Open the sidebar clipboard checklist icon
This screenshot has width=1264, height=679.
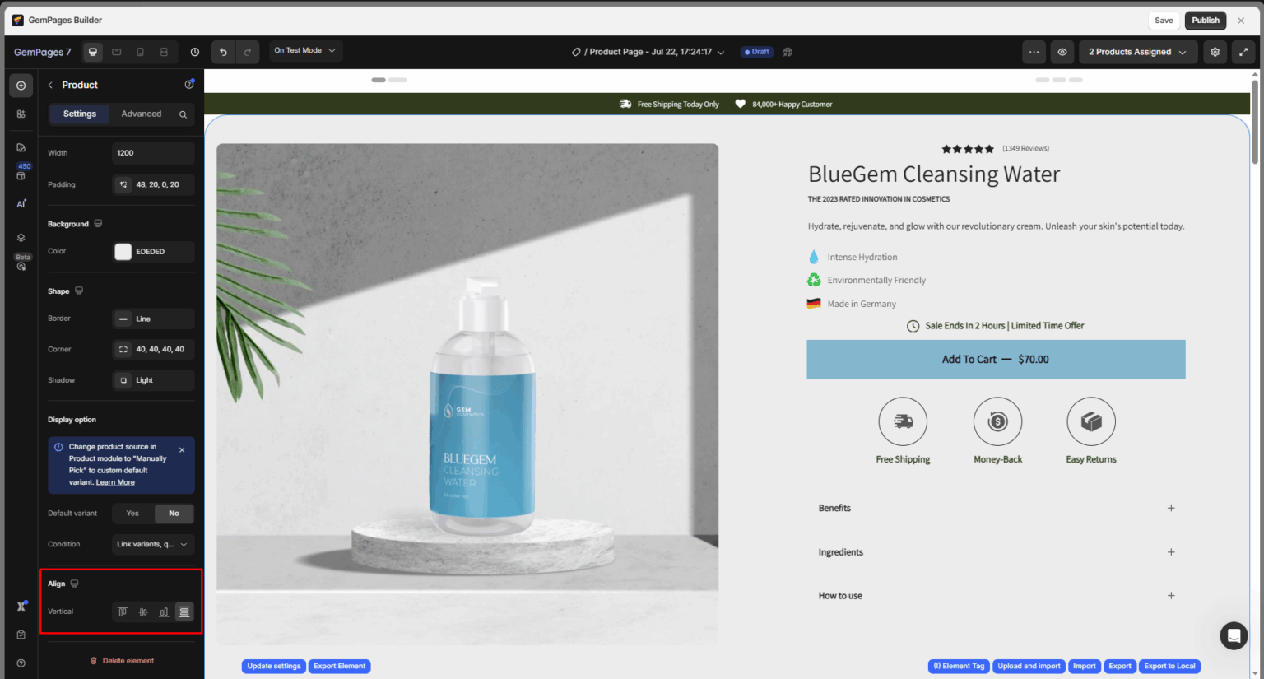click(x=21, y=635)
